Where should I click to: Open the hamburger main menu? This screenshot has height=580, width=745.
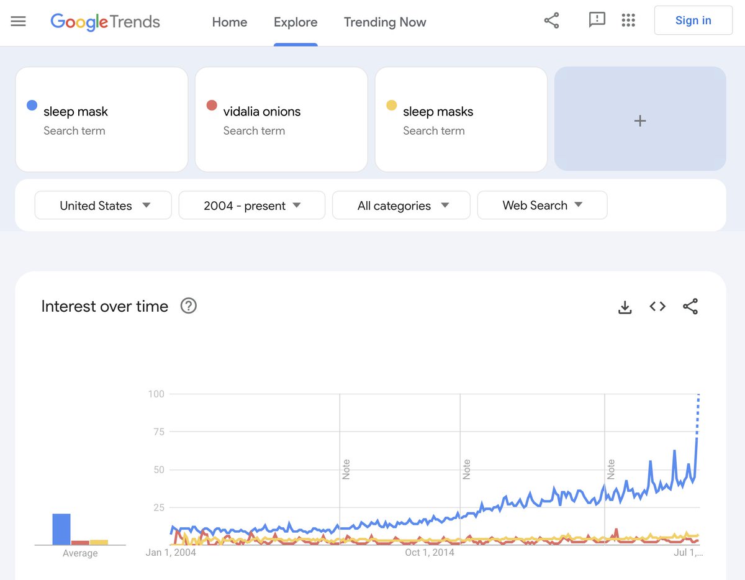pyautogui.click(x=19, y=22)
